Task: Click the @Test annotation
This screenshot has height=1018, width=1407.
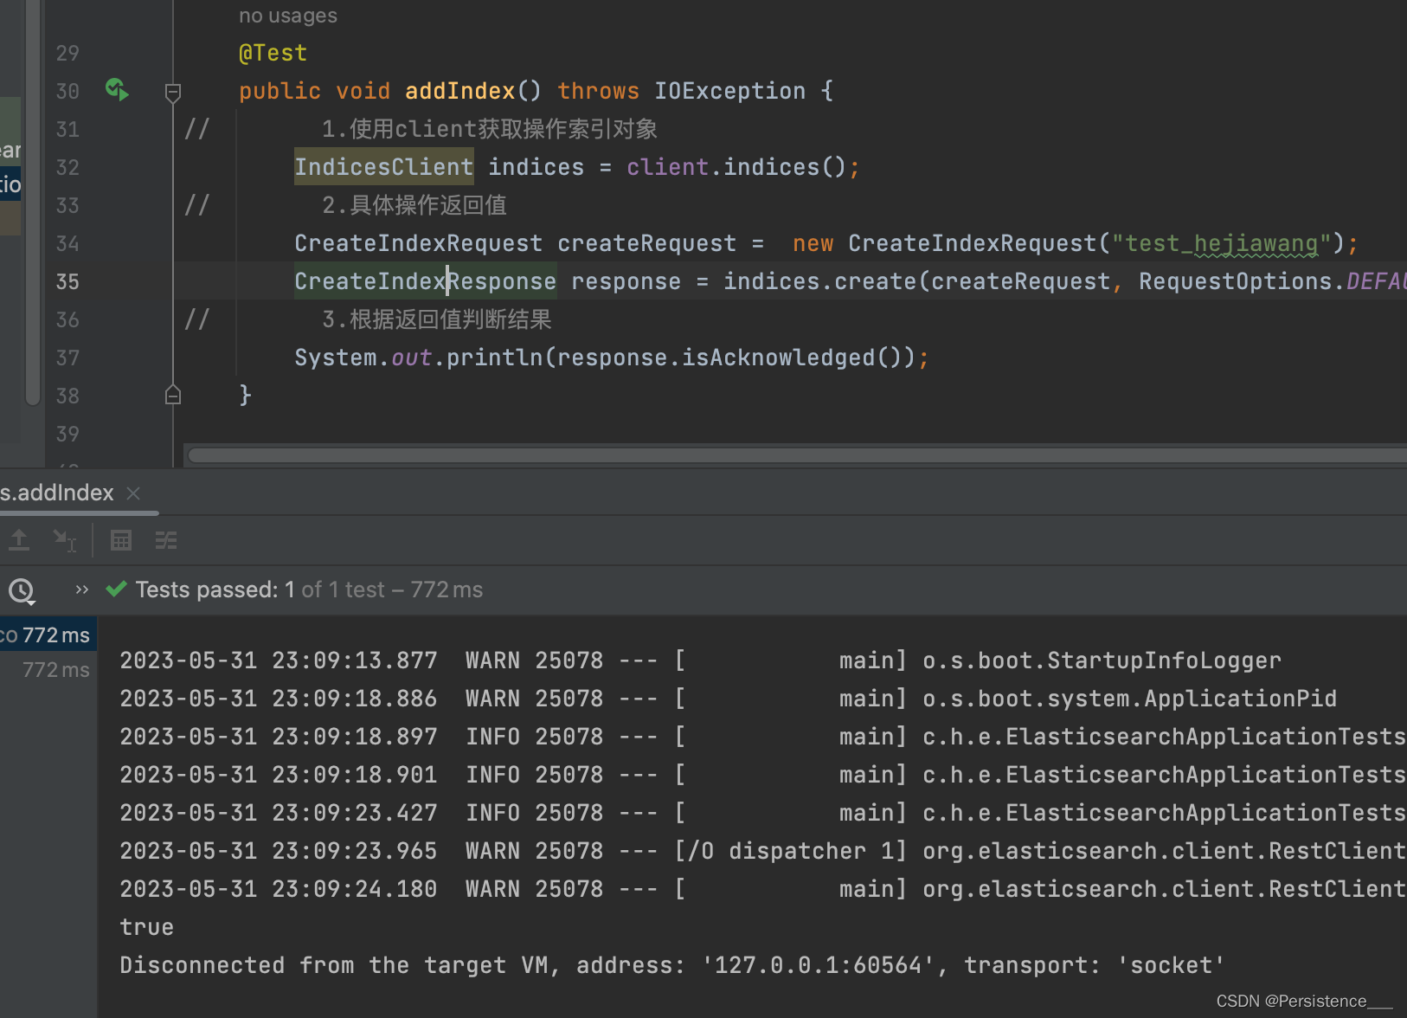Action: pos(273,53)
